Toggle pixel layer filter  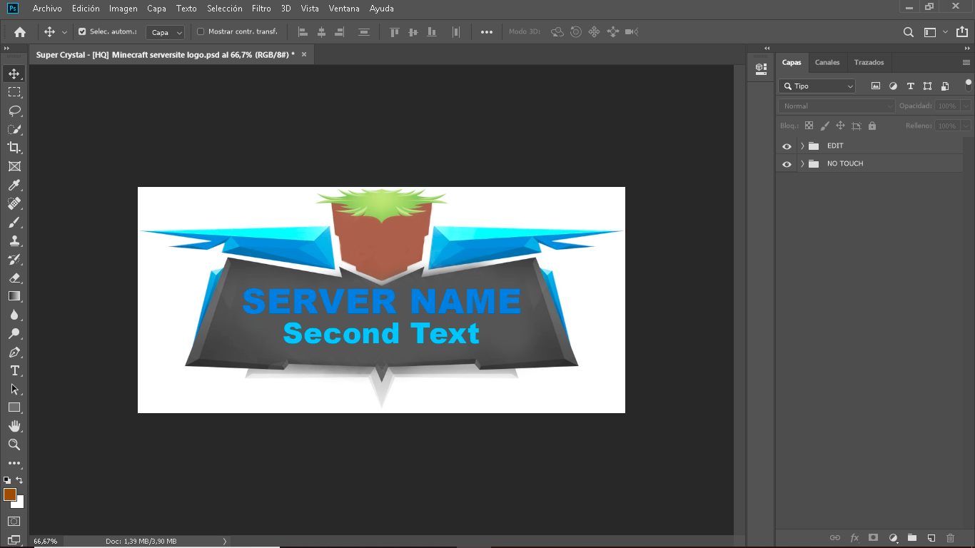(876, 86)
